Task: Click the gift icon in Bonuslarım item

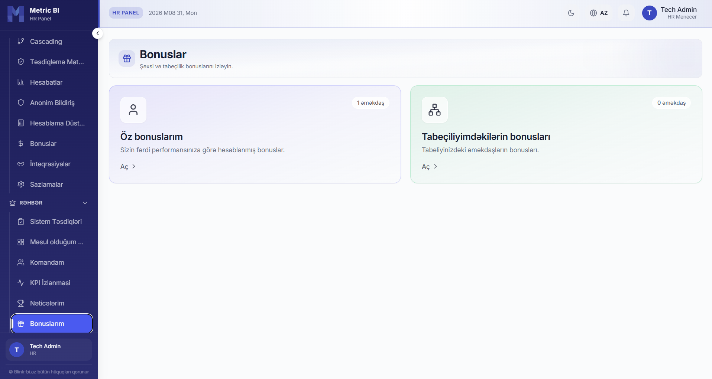Action: coord(21,323)
